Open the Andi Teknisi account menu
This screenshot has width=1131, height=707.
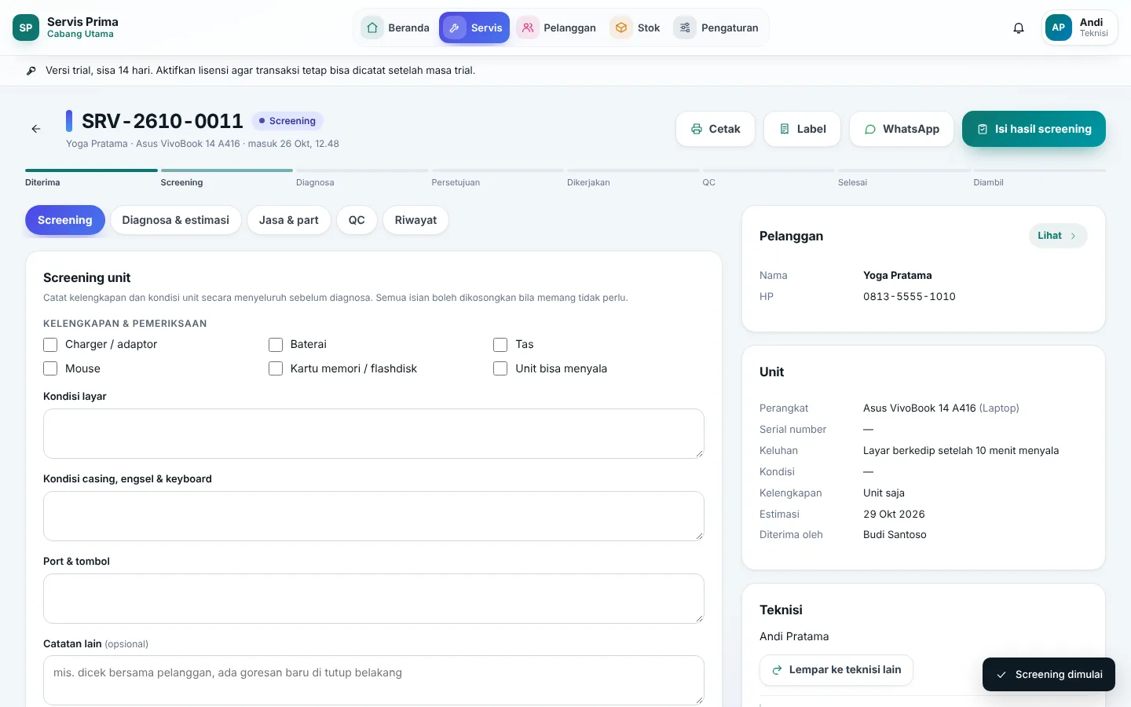click(x=1080, y=28)
